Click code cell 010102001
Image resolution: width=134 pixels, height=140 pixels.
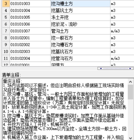coord(30,38)
